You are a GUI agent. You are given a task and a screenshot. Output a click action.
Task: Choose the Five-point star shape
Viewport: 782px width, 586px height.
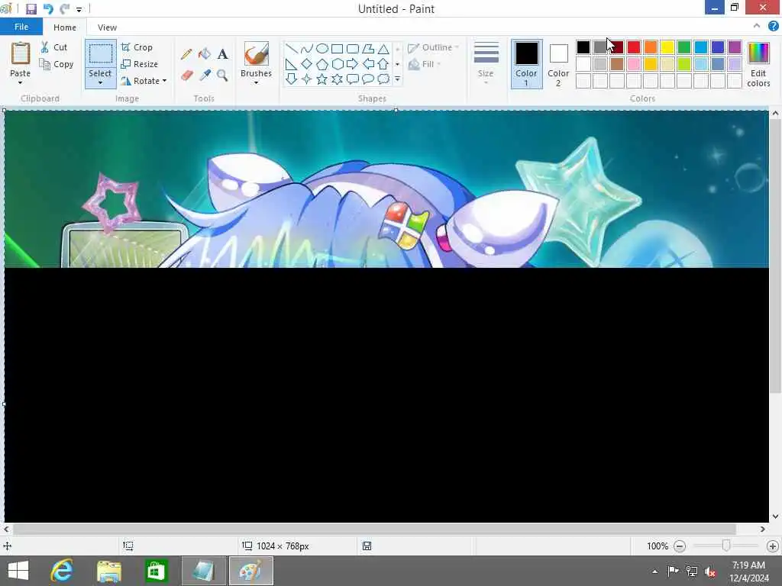[x=322, y=79]
